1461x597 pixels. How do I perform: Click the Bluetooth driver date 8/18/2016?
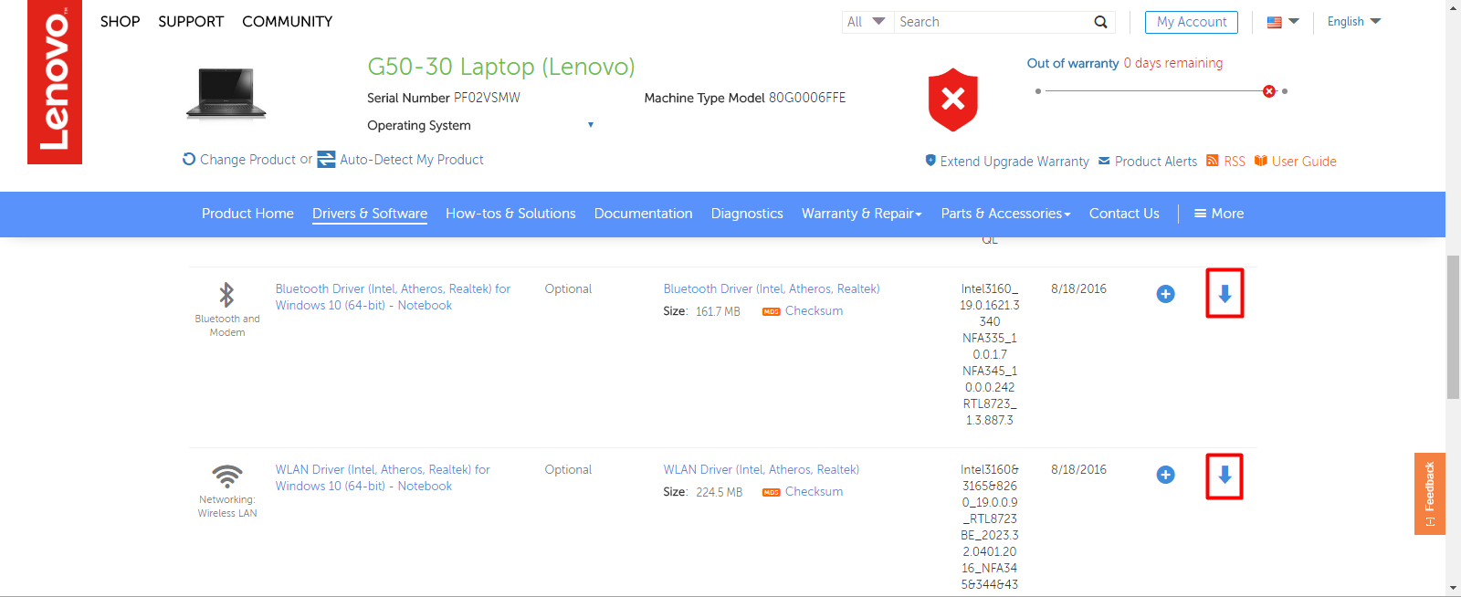1078,288
